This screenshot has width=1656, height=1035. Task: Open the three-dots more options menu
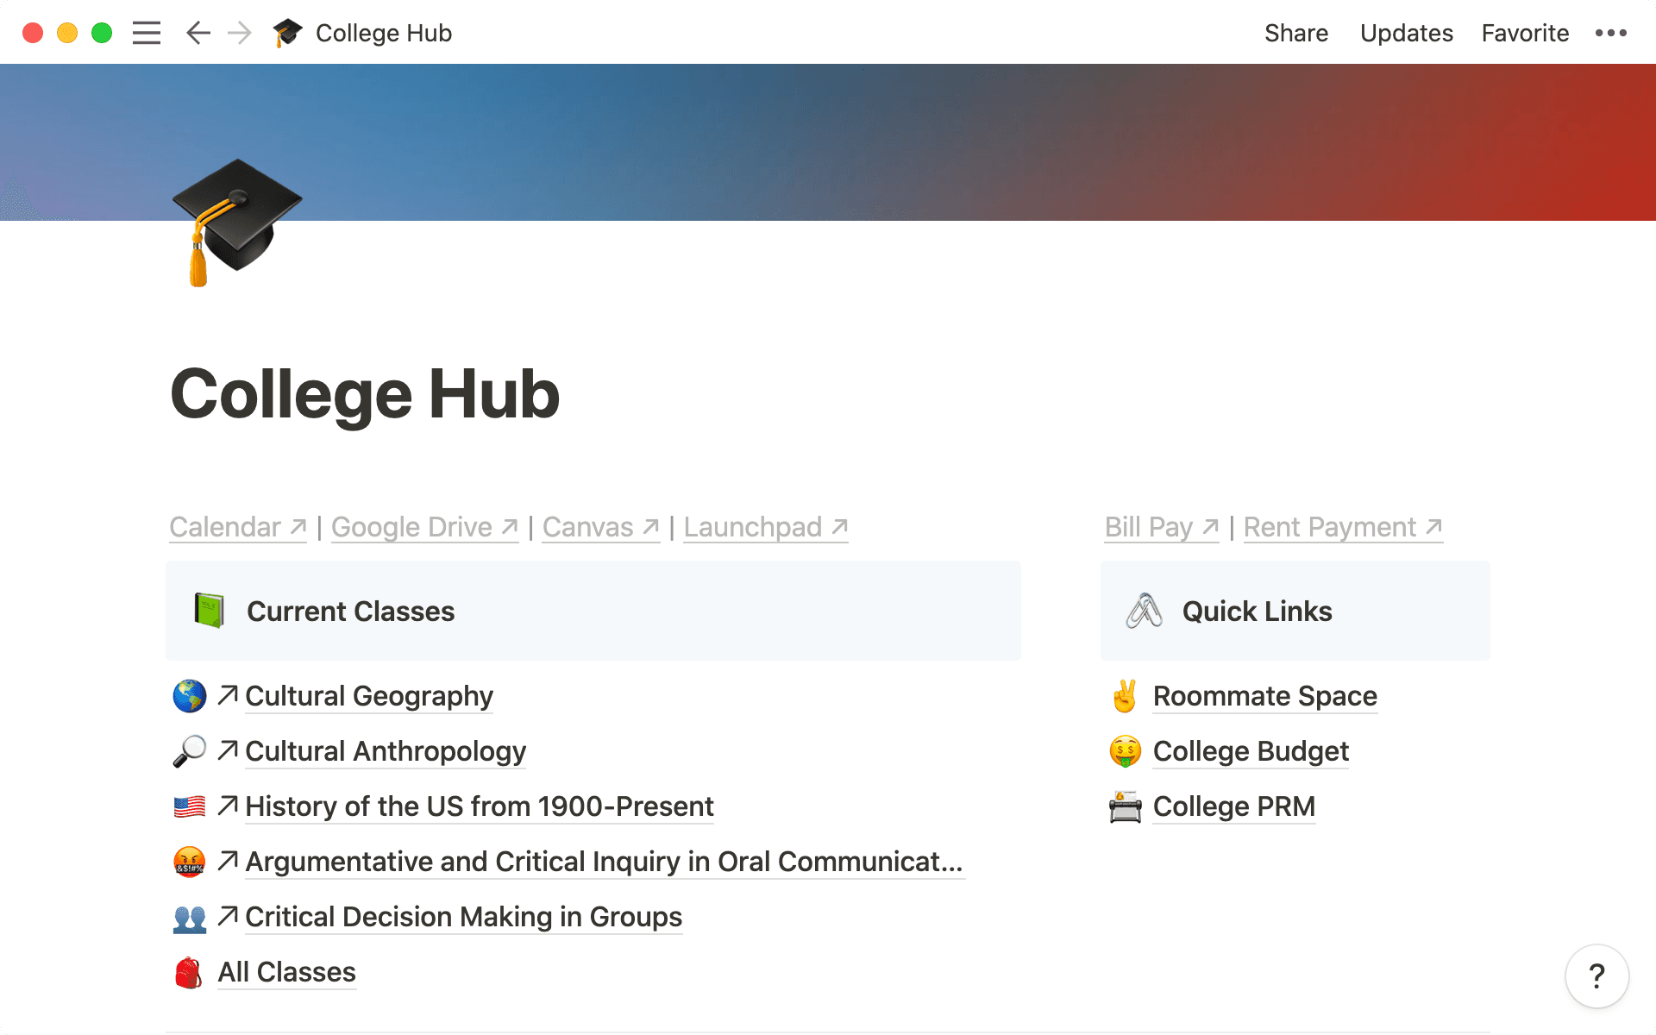[1610, 33]
